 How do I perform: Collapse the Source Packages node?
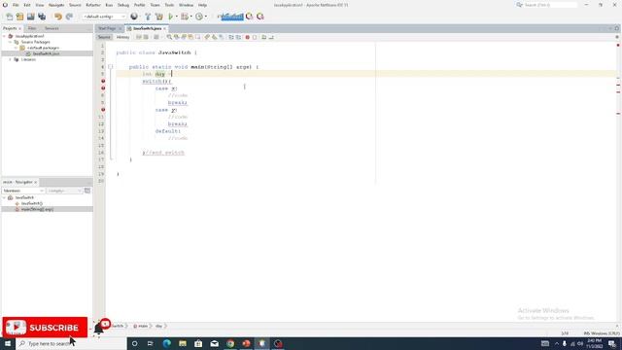click(11, 42)
